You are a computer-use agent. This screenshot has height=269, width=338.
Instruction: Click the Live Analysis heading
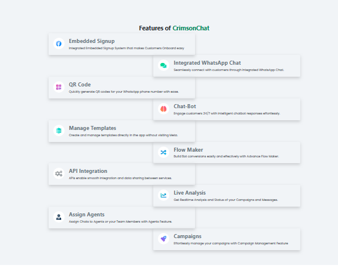click(x=190, y=193)
